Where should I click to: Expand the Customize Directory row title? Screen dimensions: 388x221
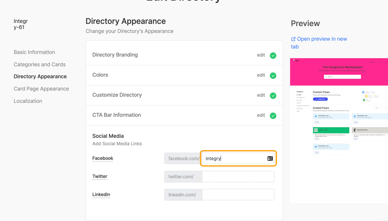pyautogui.click(x=117, y=95)
